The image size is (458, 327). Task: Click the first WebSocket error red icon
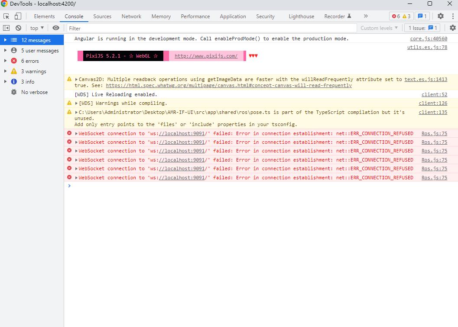(x=69, y=133)
